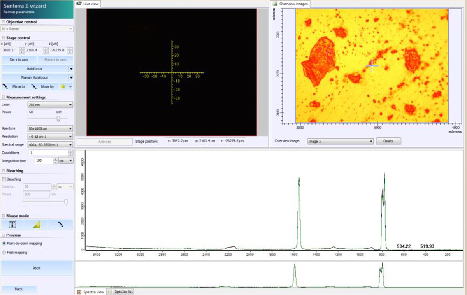Click the Integration time input field

pyautogui.click(x=43, y=160)
